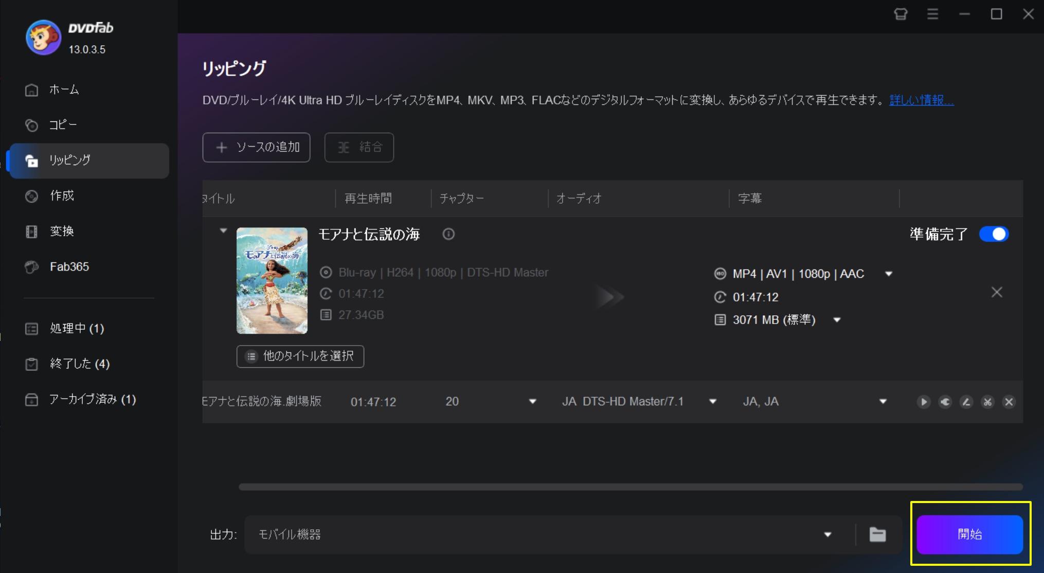
Task: Click source info Blu-ray | H264 | 1080p text
Action: point(443,273)
